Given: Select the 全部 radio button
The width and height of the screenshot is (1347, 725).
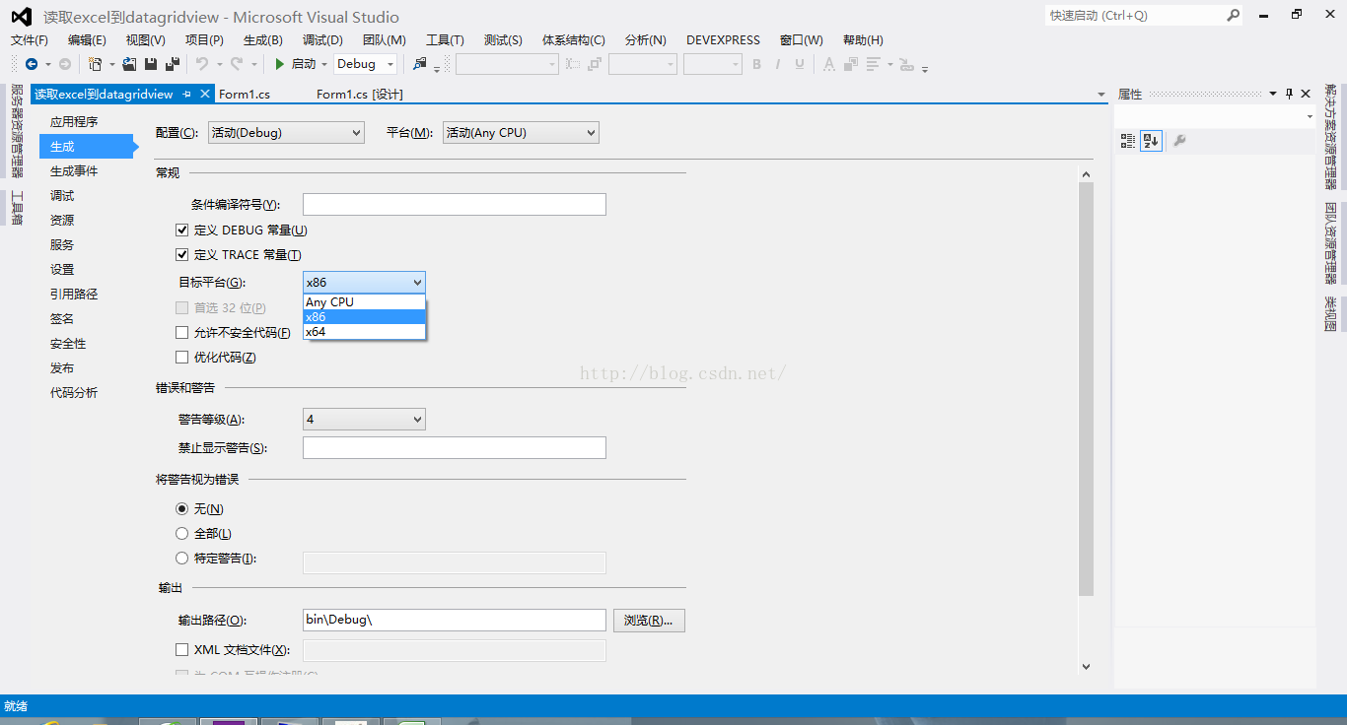Looking at the screenshot, I should [181, 534].
